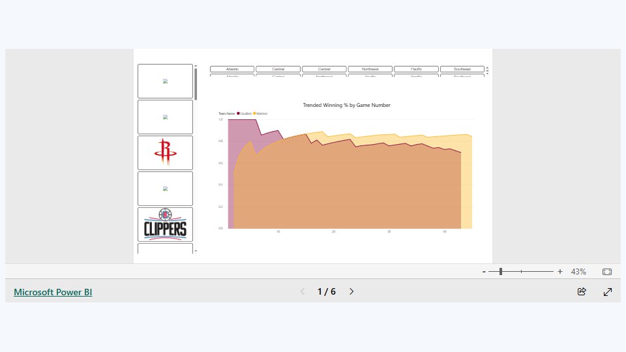626x352 pixels.
Task: Click the share report icon
Action: click(582, 292)
